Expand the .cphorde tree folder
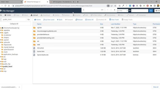160x90 pixels. click(0, 42)
